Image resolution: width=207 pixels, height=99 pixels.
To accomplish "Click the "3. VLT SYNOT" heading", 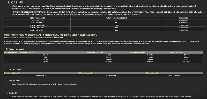I will (x=13, y=80).
